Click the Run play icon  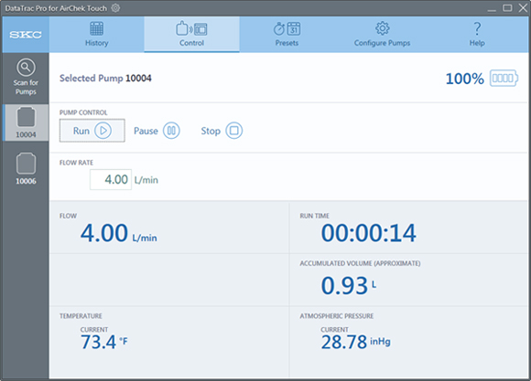103,131
